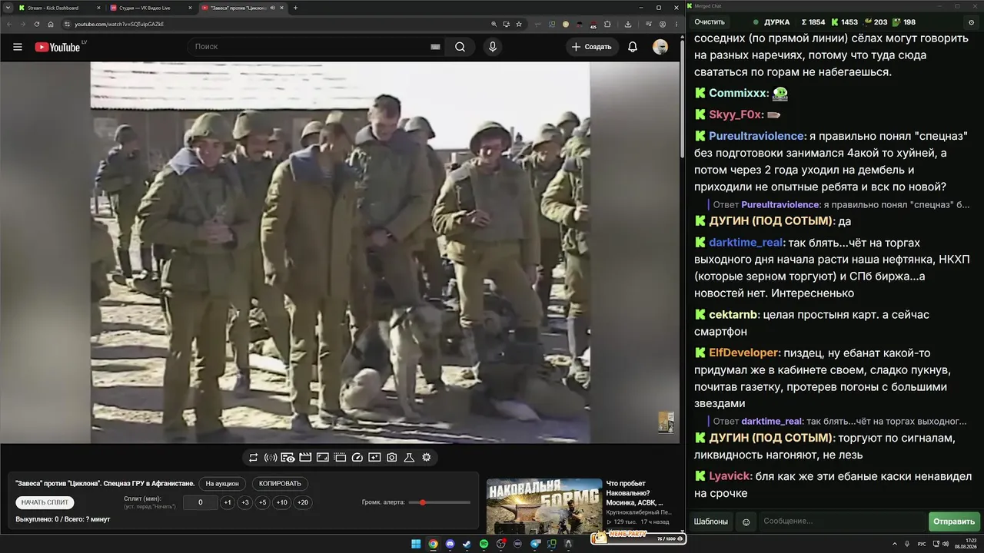Click the speedometer icon in the video toolbar

(357, 458)
